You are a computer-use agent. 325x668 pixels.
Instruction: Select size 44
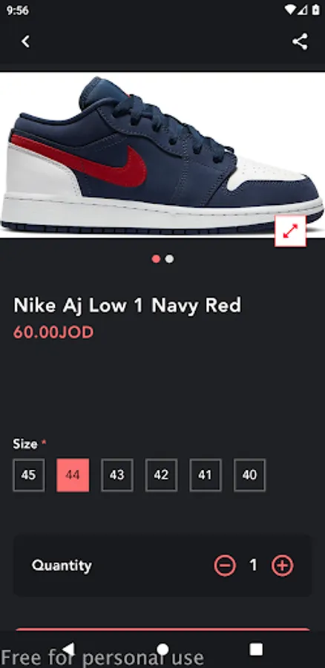click(73, 475)
